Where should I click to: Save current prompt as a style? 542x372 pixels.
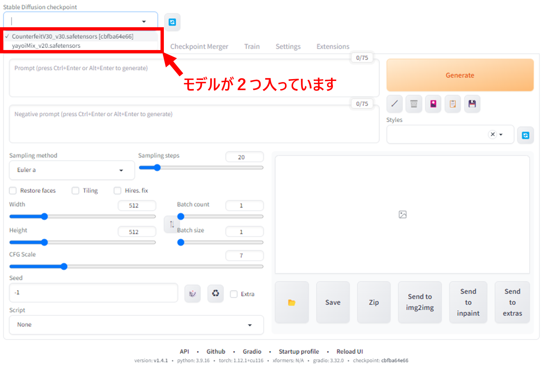tap(472, 104)
